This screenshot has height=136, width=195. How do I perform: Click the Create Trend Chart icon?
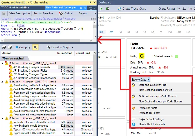[x=119, y=9]
